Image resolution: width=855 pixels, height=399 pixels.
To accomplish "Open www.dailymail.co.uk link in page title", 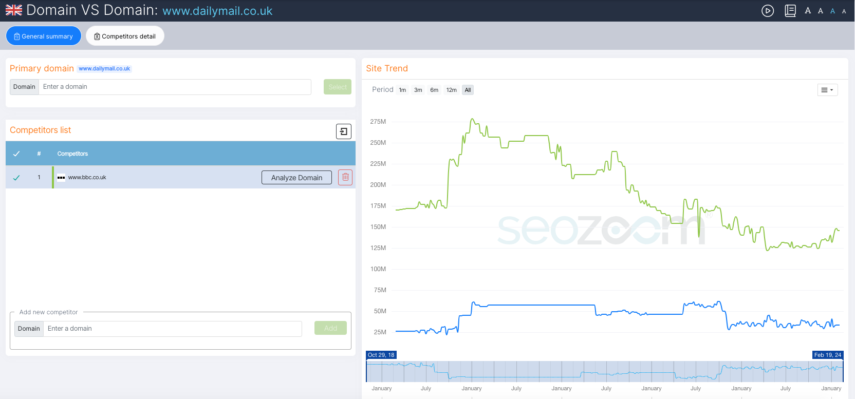I will pyautogui.click(x=217, y=11).
